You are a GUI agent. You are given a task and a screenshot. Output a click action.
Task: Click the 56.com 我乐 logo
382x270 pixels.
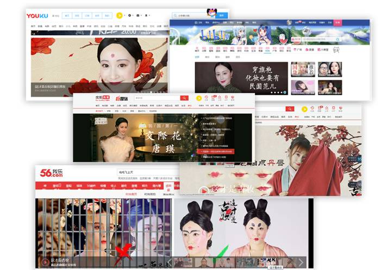pyautogui.click(x=52, y=173)
